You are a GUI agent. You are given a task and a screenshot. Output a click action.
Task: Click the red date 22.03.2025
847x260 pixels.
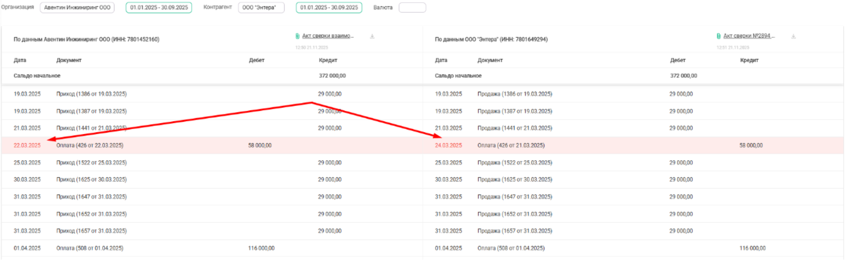pos(27,146)
